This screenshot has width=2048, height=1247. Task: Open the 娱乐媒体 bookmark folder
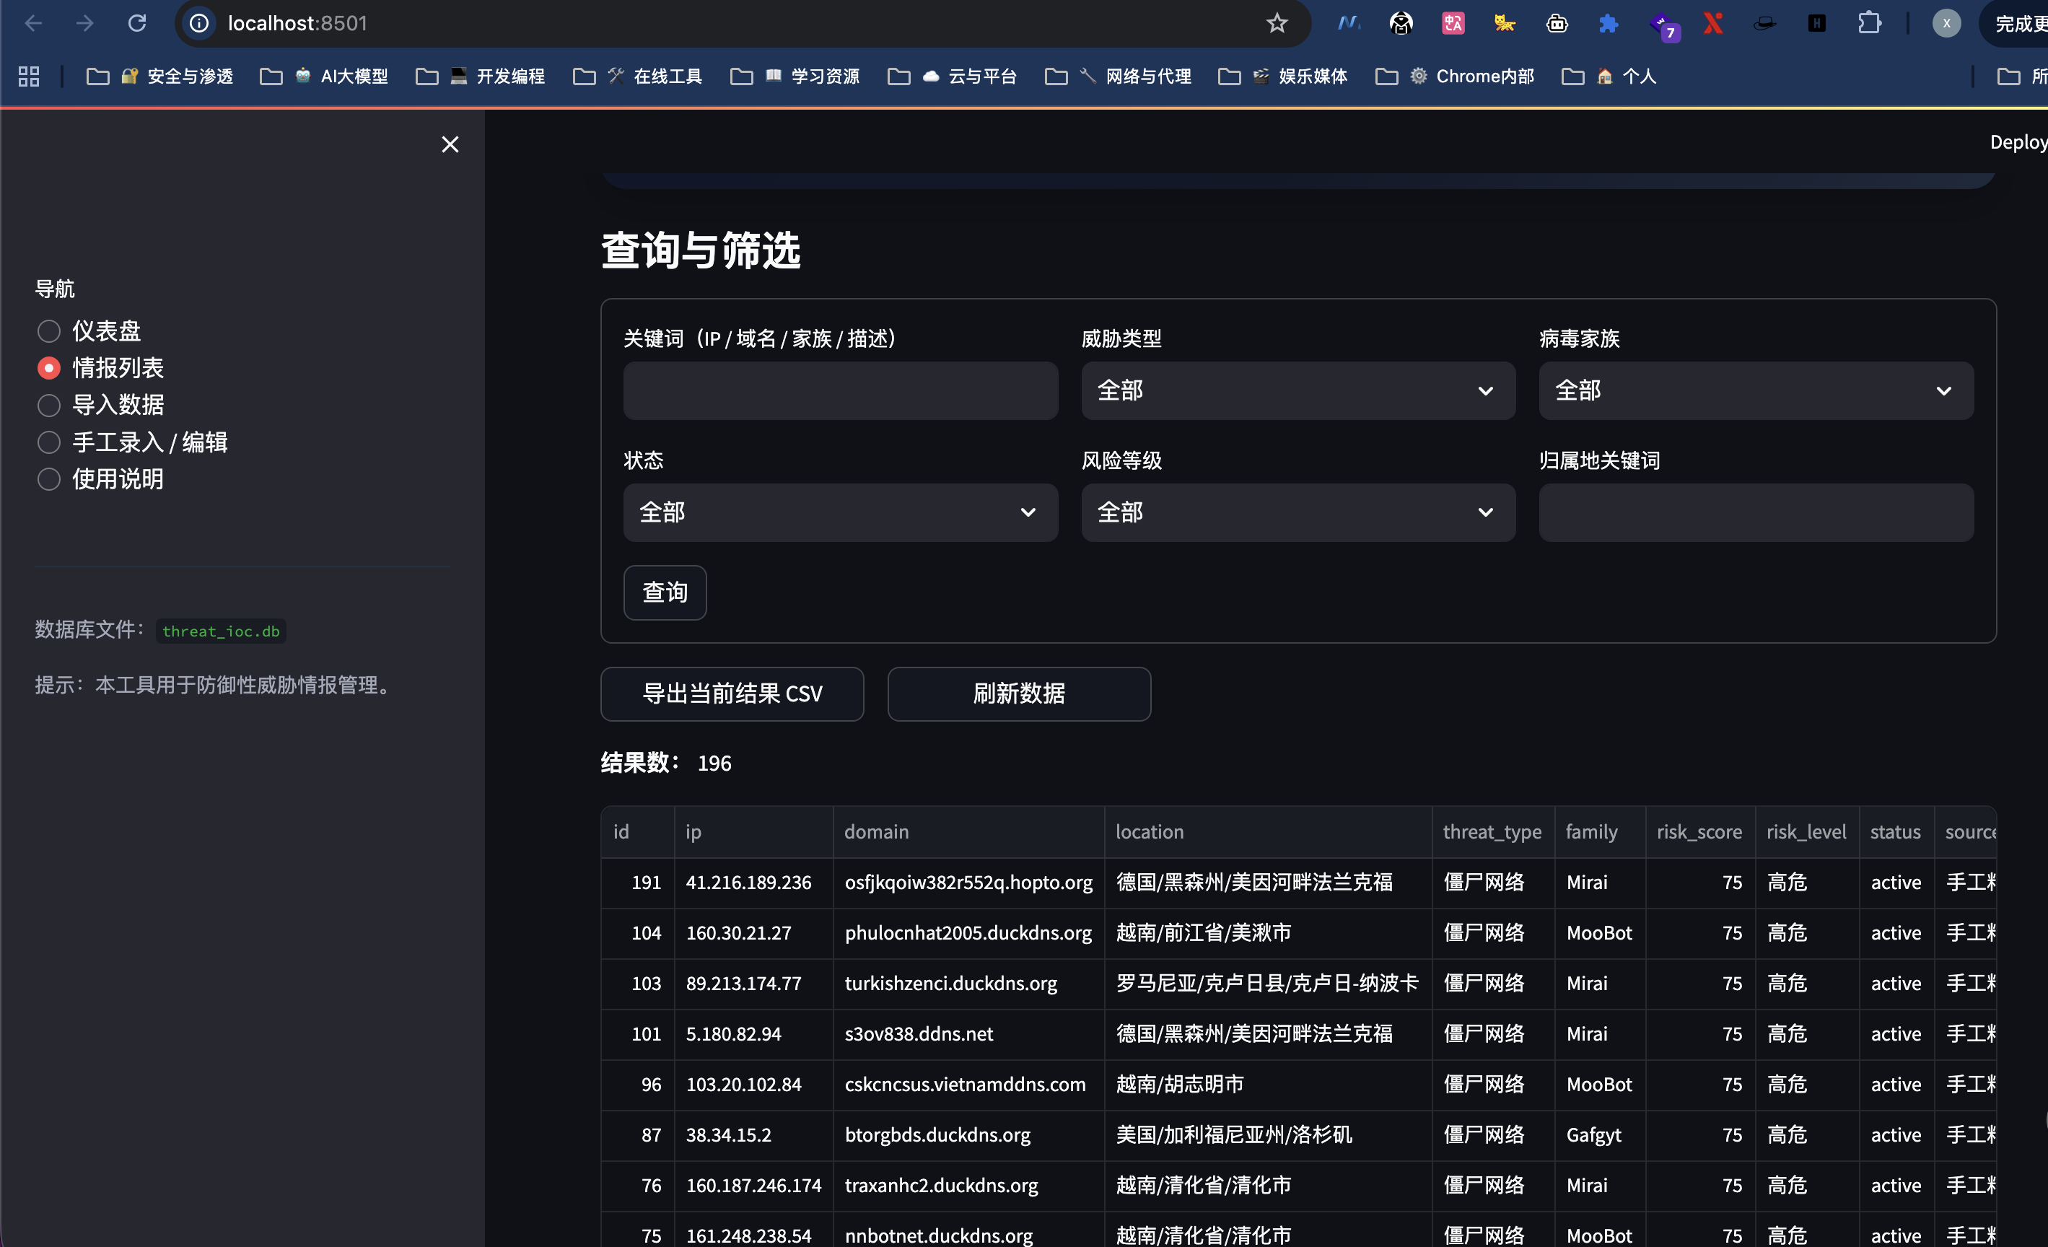tap(1282, 76)
